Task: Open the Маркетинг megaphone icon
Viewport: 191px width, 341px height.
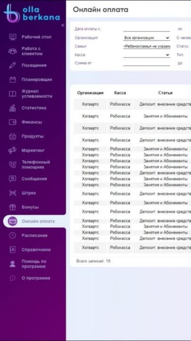Action: [11, 151]
